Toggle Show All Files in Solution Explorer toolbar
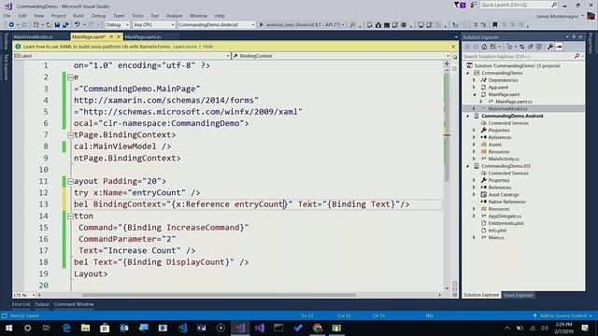This screenshot has height=336, width=598. click(x=539, y=47)
